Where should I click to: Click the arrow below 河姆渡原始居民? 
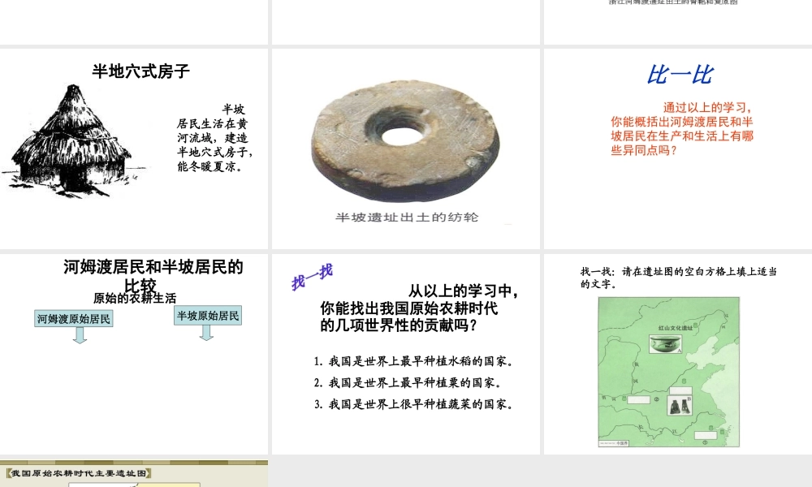[80, 335]
